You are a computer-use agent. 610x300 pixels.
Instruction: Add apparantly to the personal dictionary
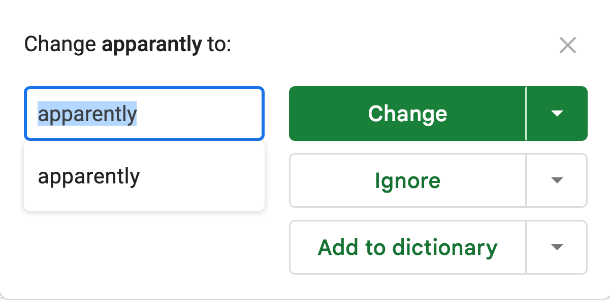pyautogui.click(x=407, y=247)
